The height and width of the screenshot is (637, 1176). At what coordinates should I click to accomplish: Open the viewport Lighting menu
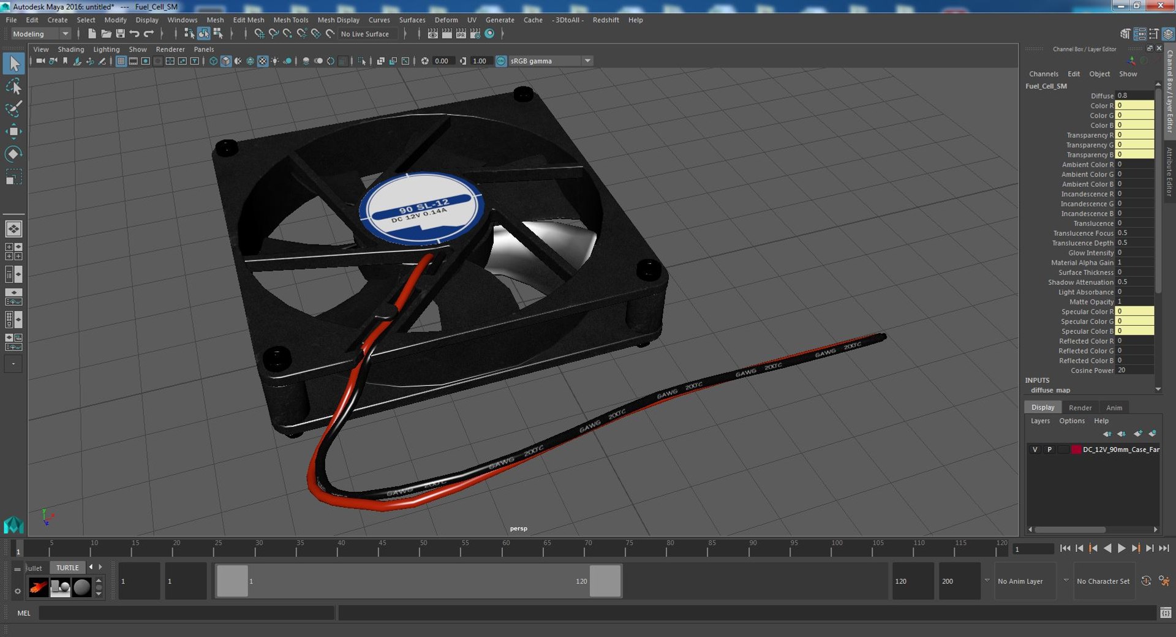[x=107, y=49]
